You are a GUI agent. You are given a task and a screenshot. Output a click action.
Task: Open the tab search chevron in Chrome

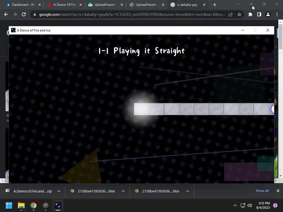[239, 4]
